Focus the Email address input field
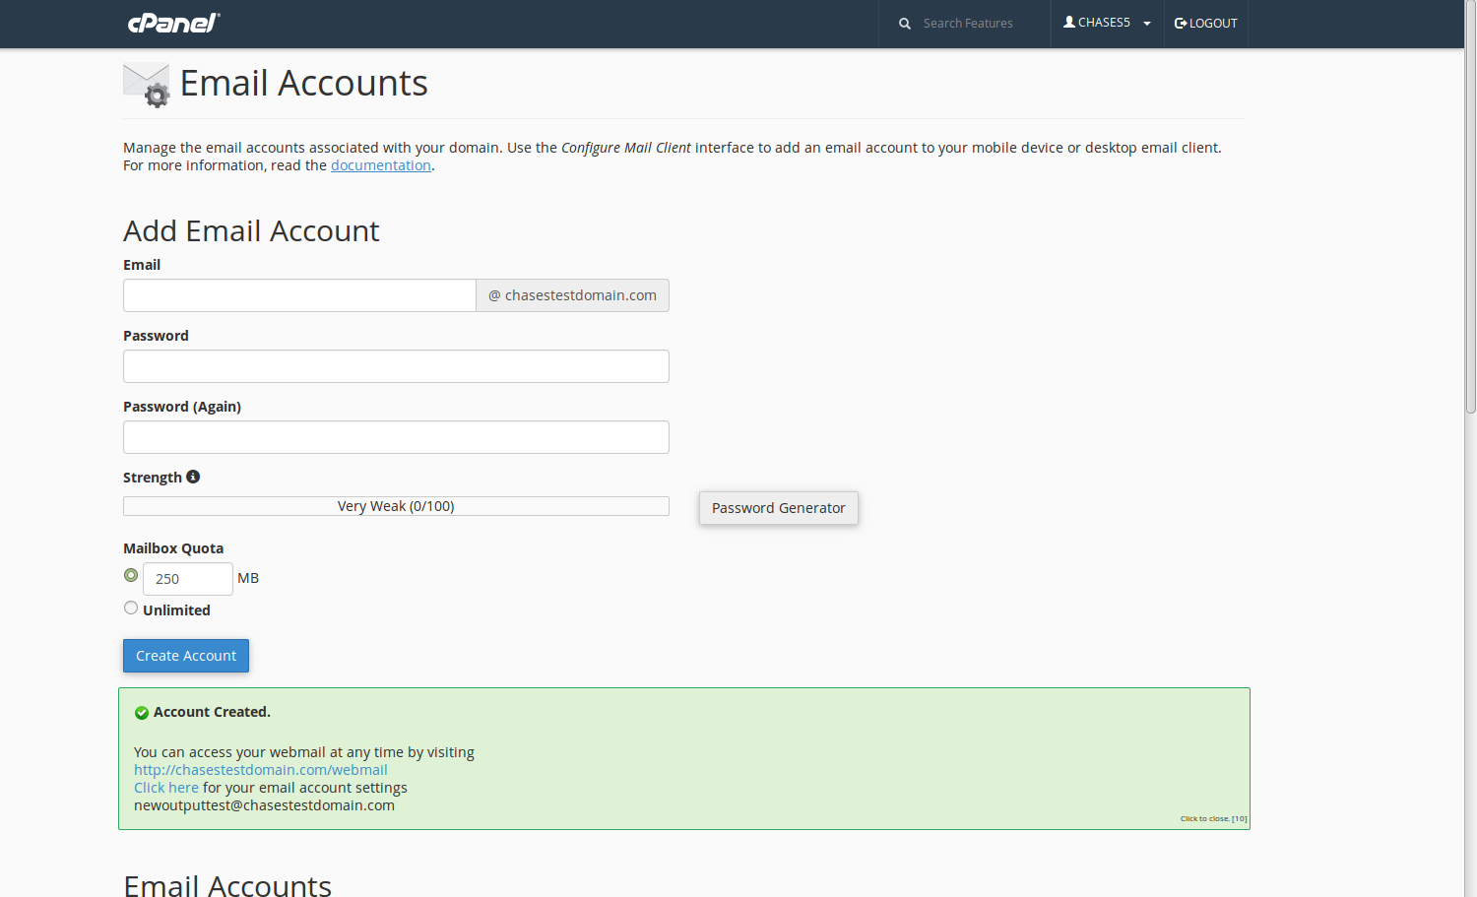The image size is (1477, 897). click(299, 295)
